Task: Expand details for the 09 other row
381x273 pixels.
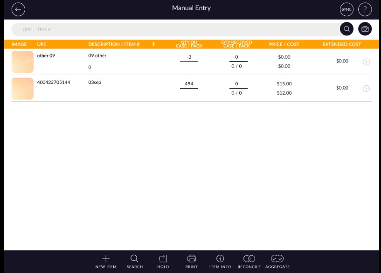Action: (366, 62)
